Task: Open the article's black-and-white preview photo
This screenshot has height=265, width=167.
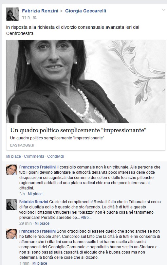Action: pos(86,81)
